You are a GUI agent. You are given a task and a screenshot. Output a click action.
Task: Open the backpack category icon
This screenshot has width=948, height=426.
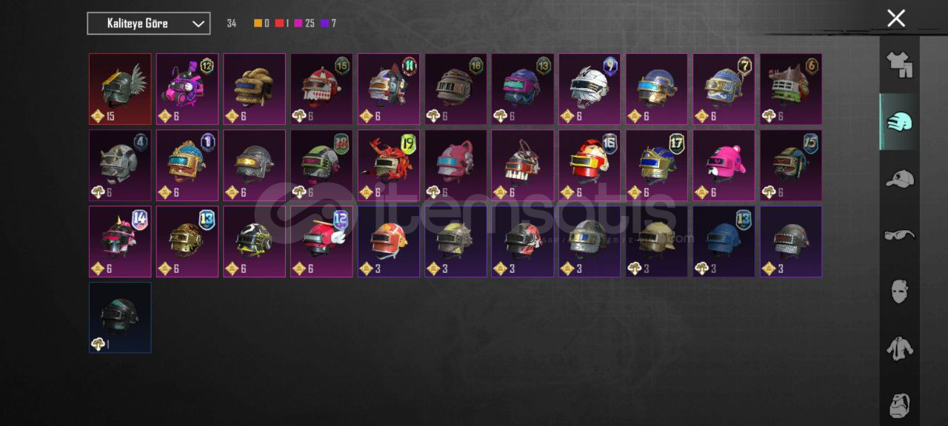(x=899, y=405)
